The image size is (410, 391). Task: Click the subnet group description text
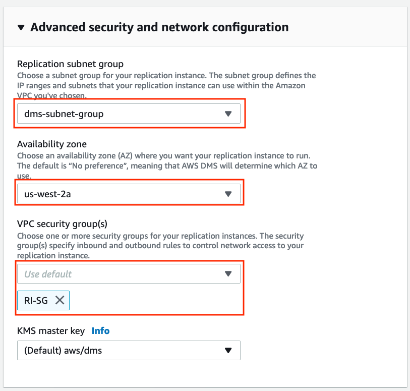pyautogui.click(x=166, y=86)
